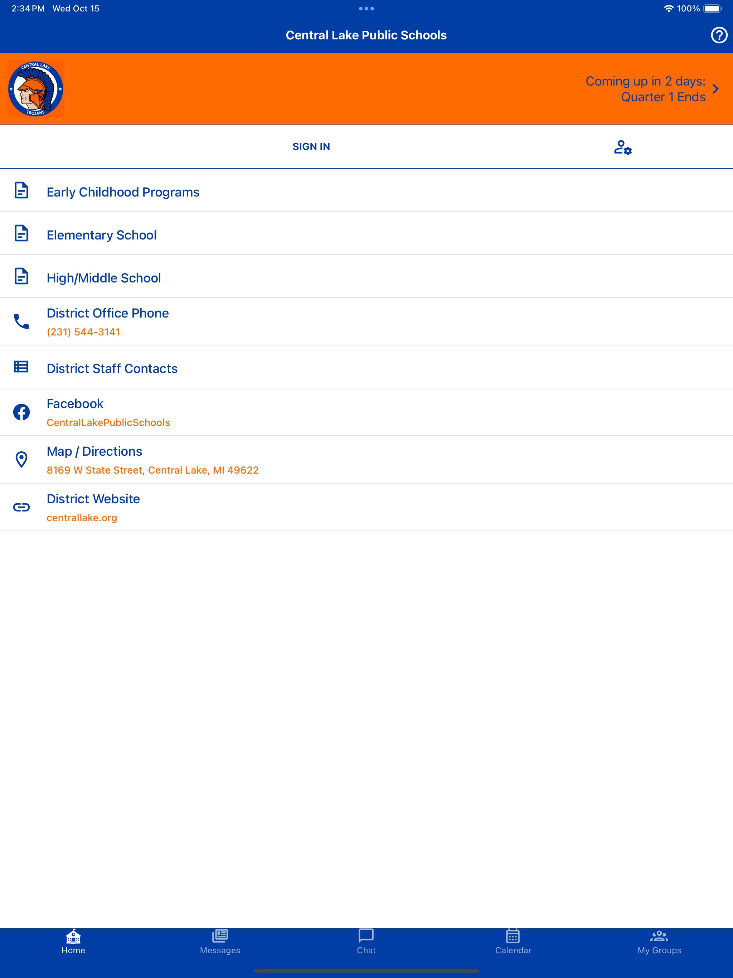Image resolution: width=733 pixels, height=978 pixels.
Task: Tap the 2:34 PM clock in status bar
Action: (x=28, y=8)
